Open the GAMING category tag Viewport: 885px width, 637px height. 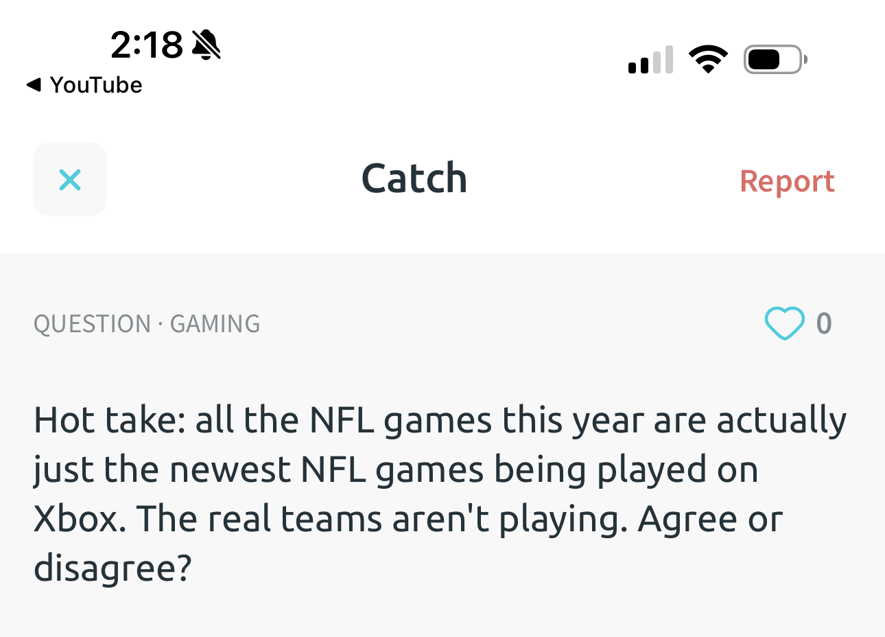(x=215, y=324)
